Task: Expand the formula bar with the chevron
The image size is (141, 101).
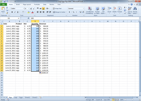Action: tap(140, 18)
